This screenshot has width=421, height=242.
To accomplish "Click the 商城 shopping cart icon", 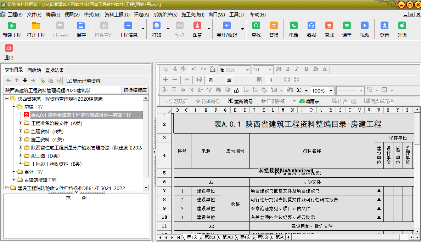I will point(329,26).
